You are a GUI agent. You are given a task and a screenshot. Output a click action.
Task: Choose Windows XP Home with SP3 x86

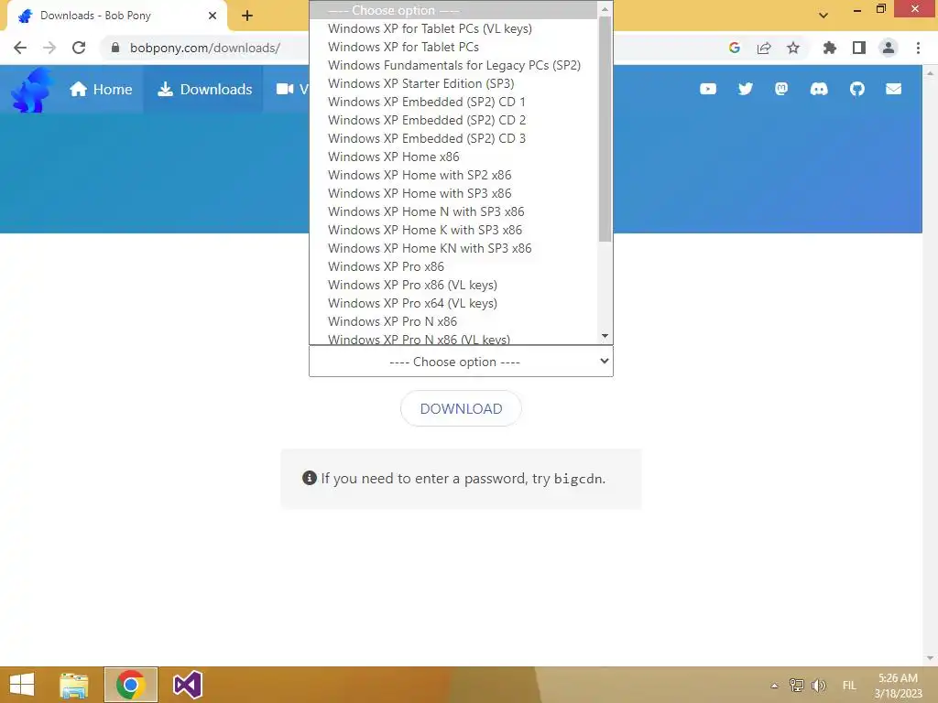point(453,194)
